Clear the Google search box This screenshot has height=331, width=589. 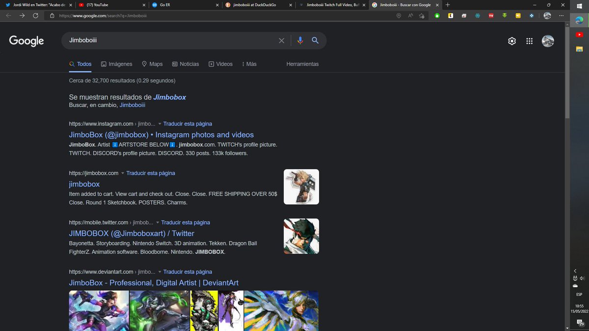pyautogui.click(x=281, y=41)
